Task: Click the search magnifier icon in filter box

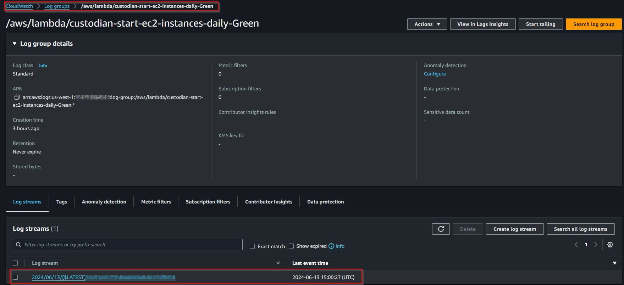Action: point(18,245)
